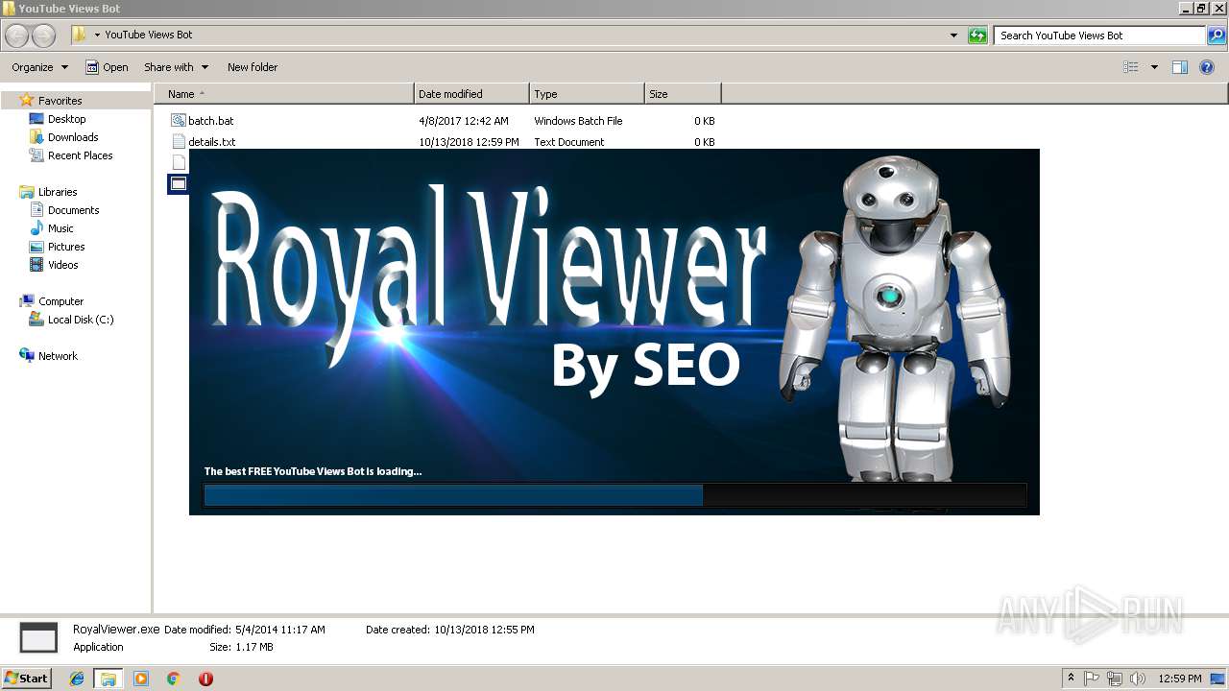
Task: Click batch.bat file icon
Action: [179, 121]
